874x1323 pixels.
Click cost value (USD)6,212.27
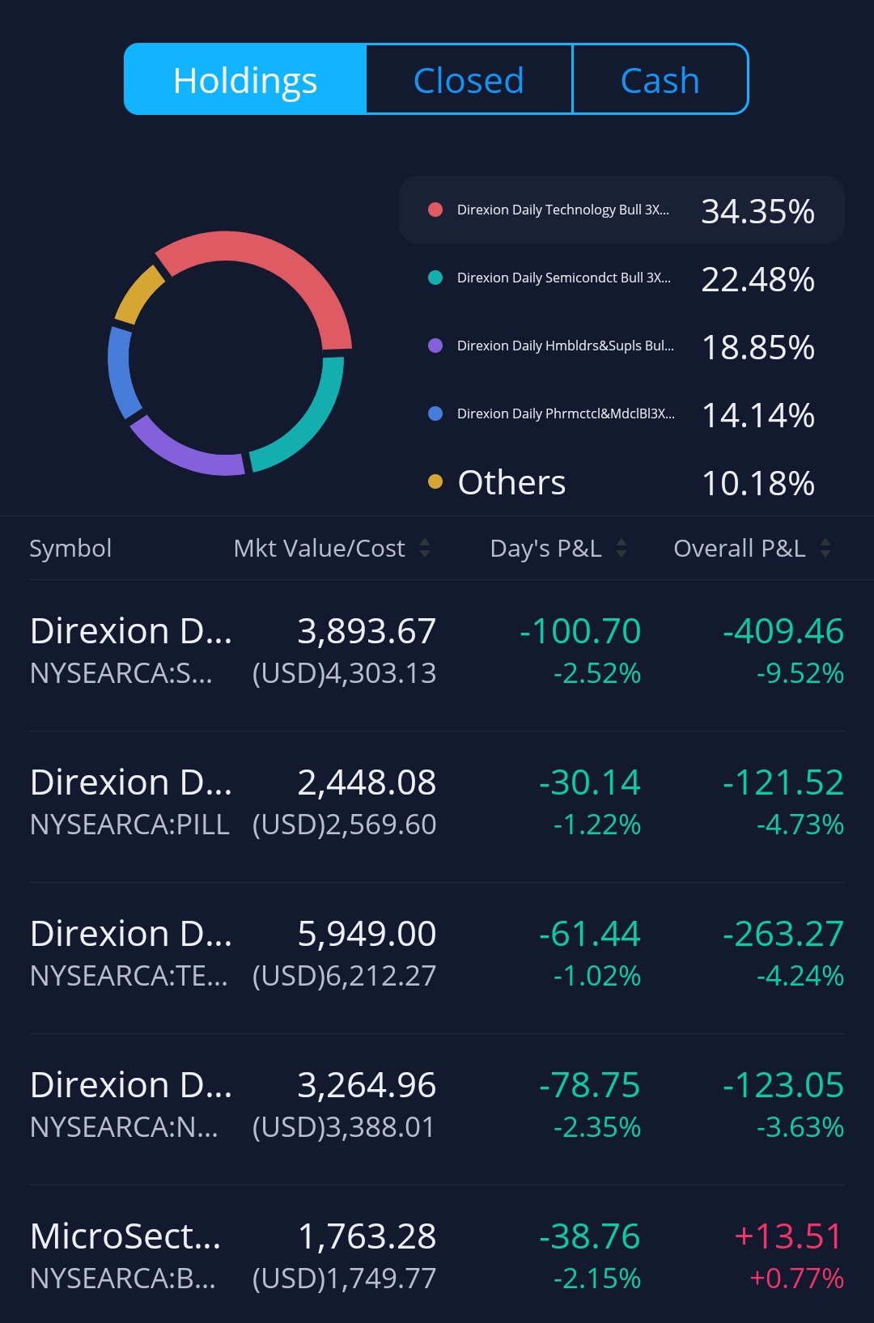click(344, 976)
